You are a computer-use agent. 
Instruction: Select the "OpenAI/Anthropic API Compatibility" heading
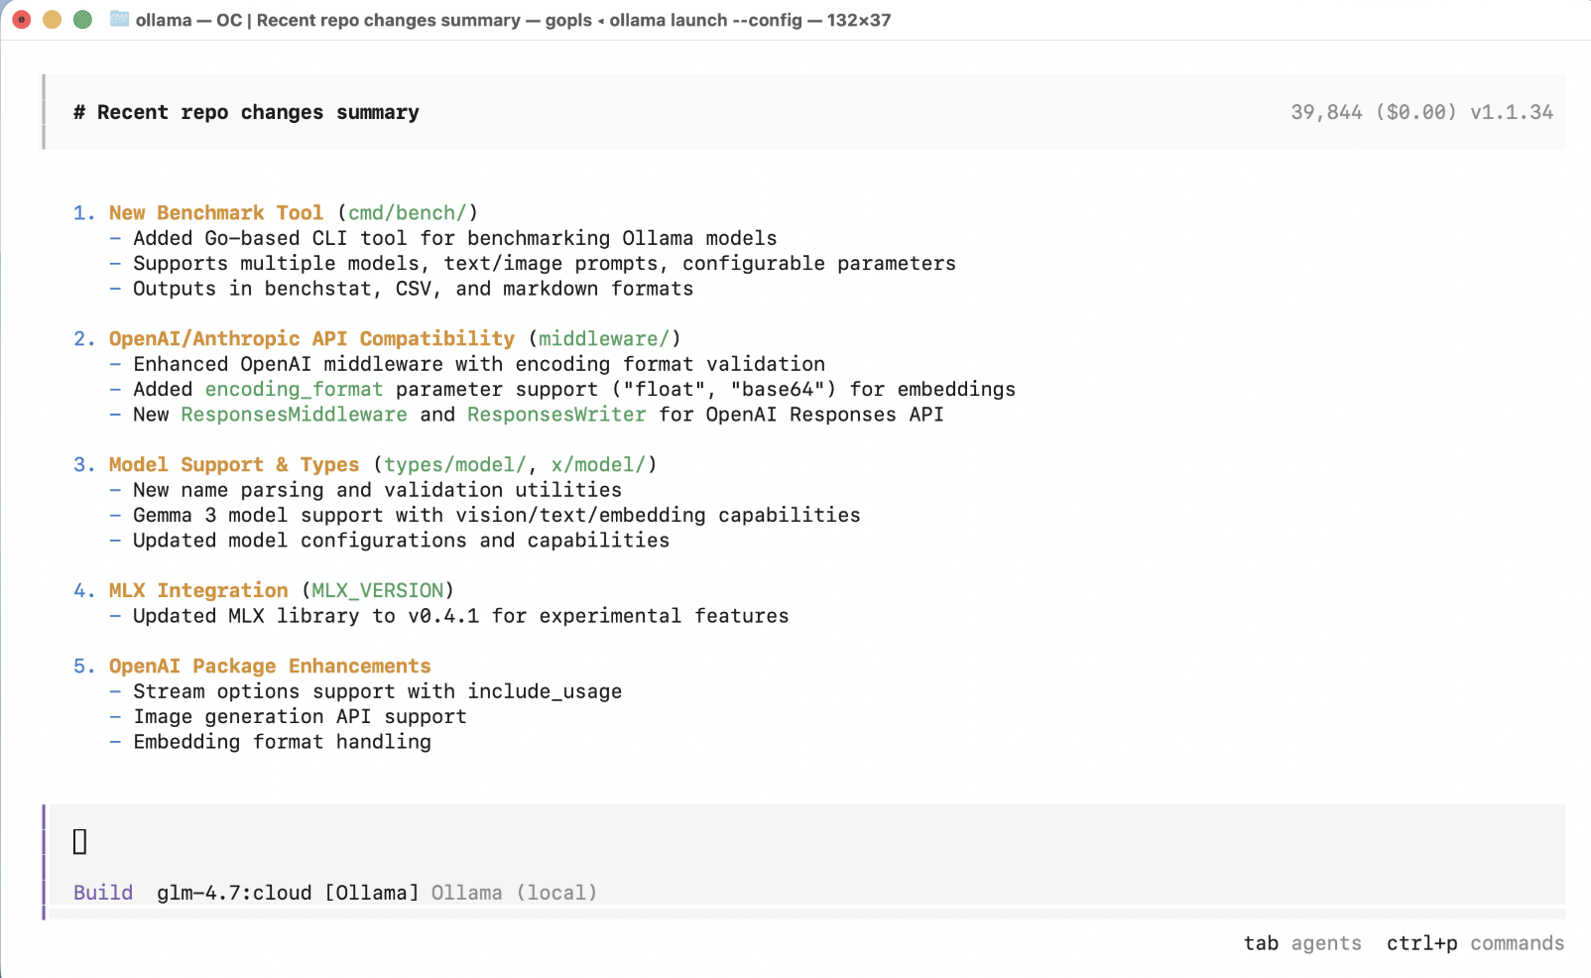[311, 338]
